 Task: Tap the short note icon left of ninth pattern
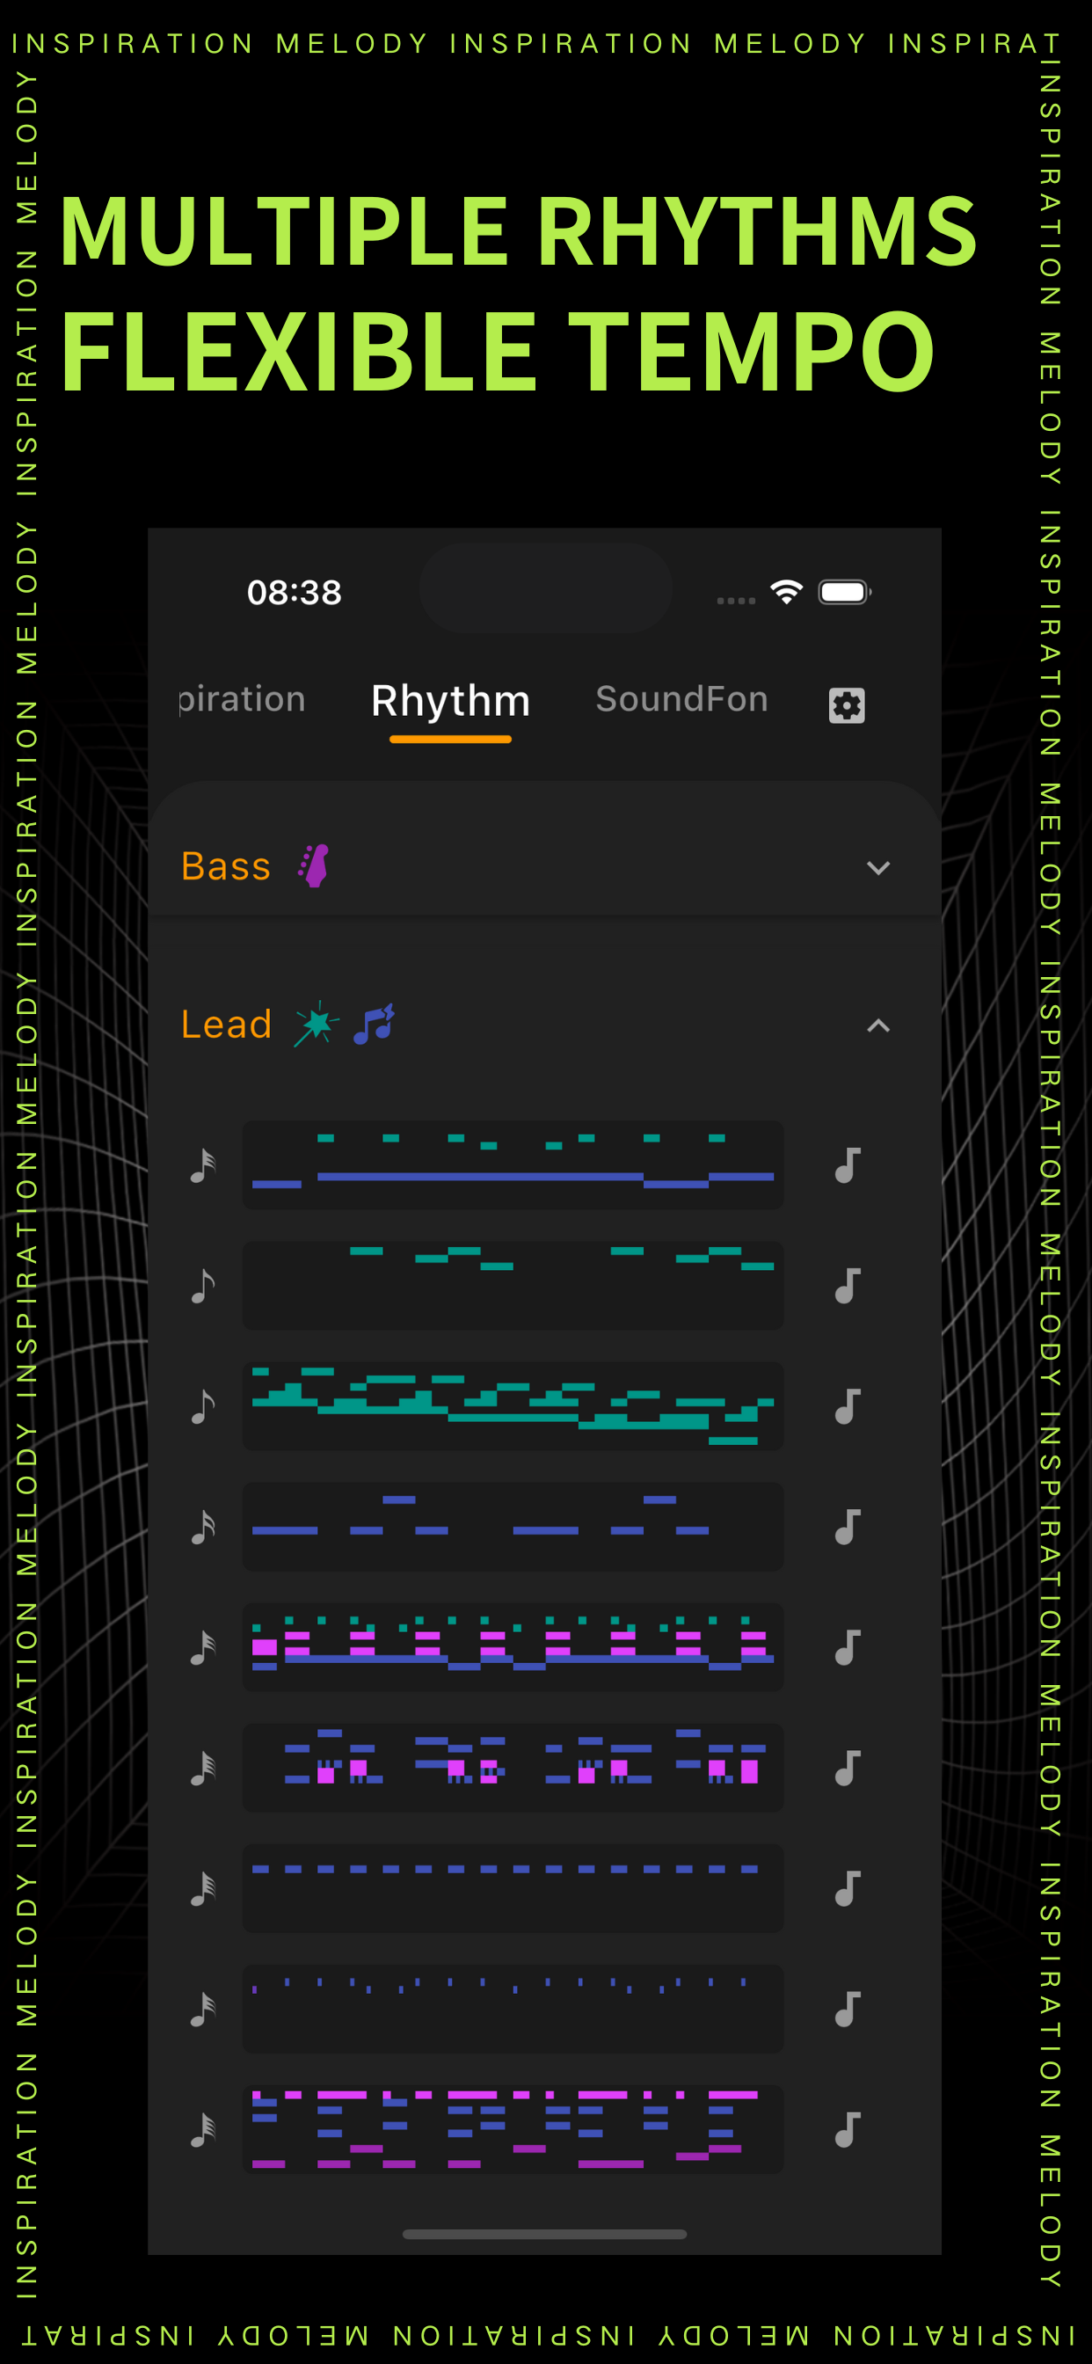[203, 2130]
